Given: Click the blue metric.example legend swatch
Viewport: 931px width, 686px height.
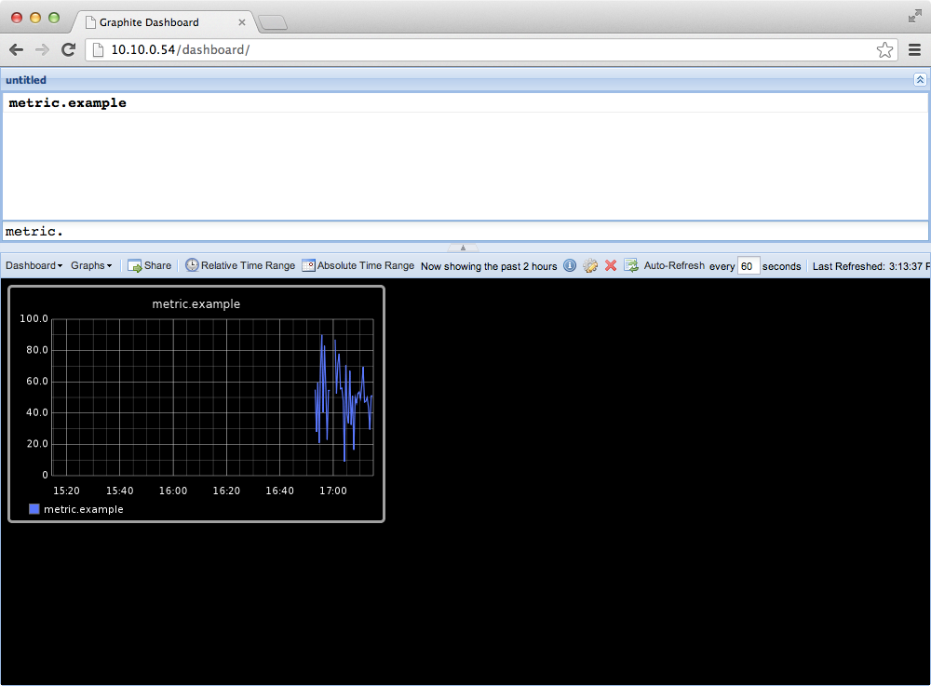Looking at the screenshot, I should [34, 509].
